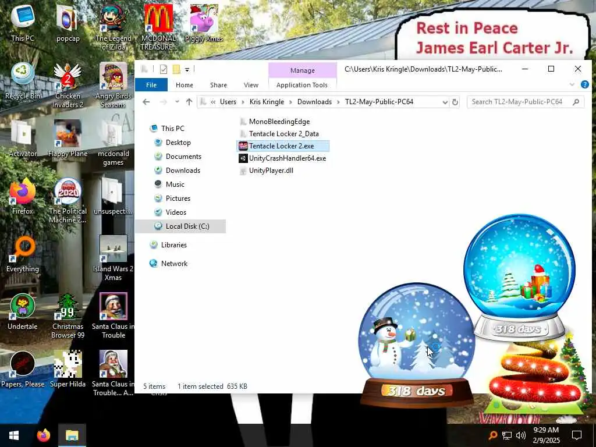Expand the chevron after Downloads breadcrumb
The width and height of the screenshot is (596, 447).
(x=338, y=102)
